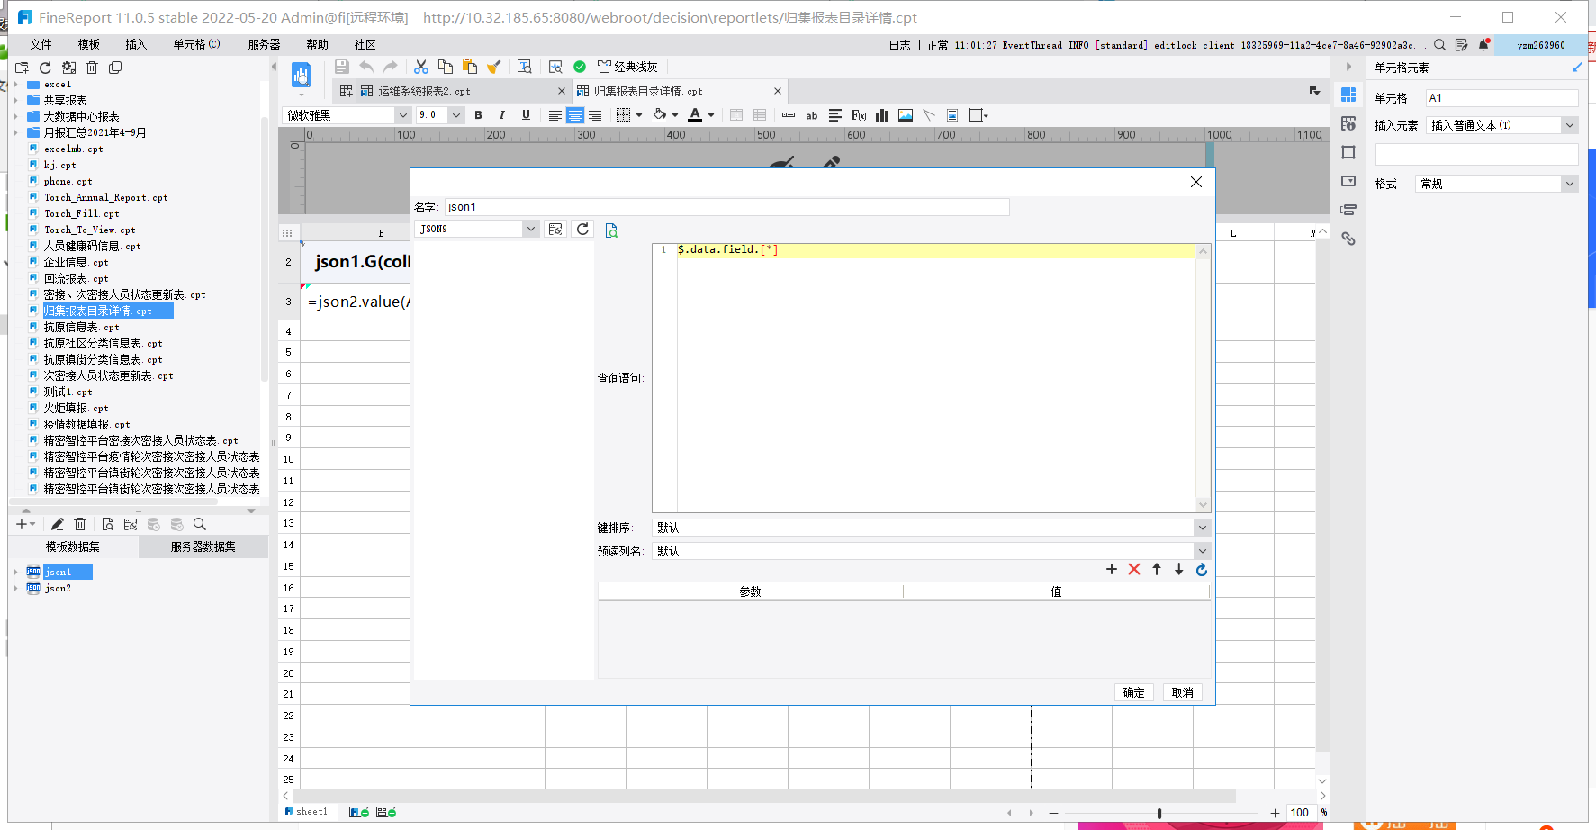This screenshot has width=1596, height=830.
Task: Toggle underline formatting
Action: pos(526,115)
